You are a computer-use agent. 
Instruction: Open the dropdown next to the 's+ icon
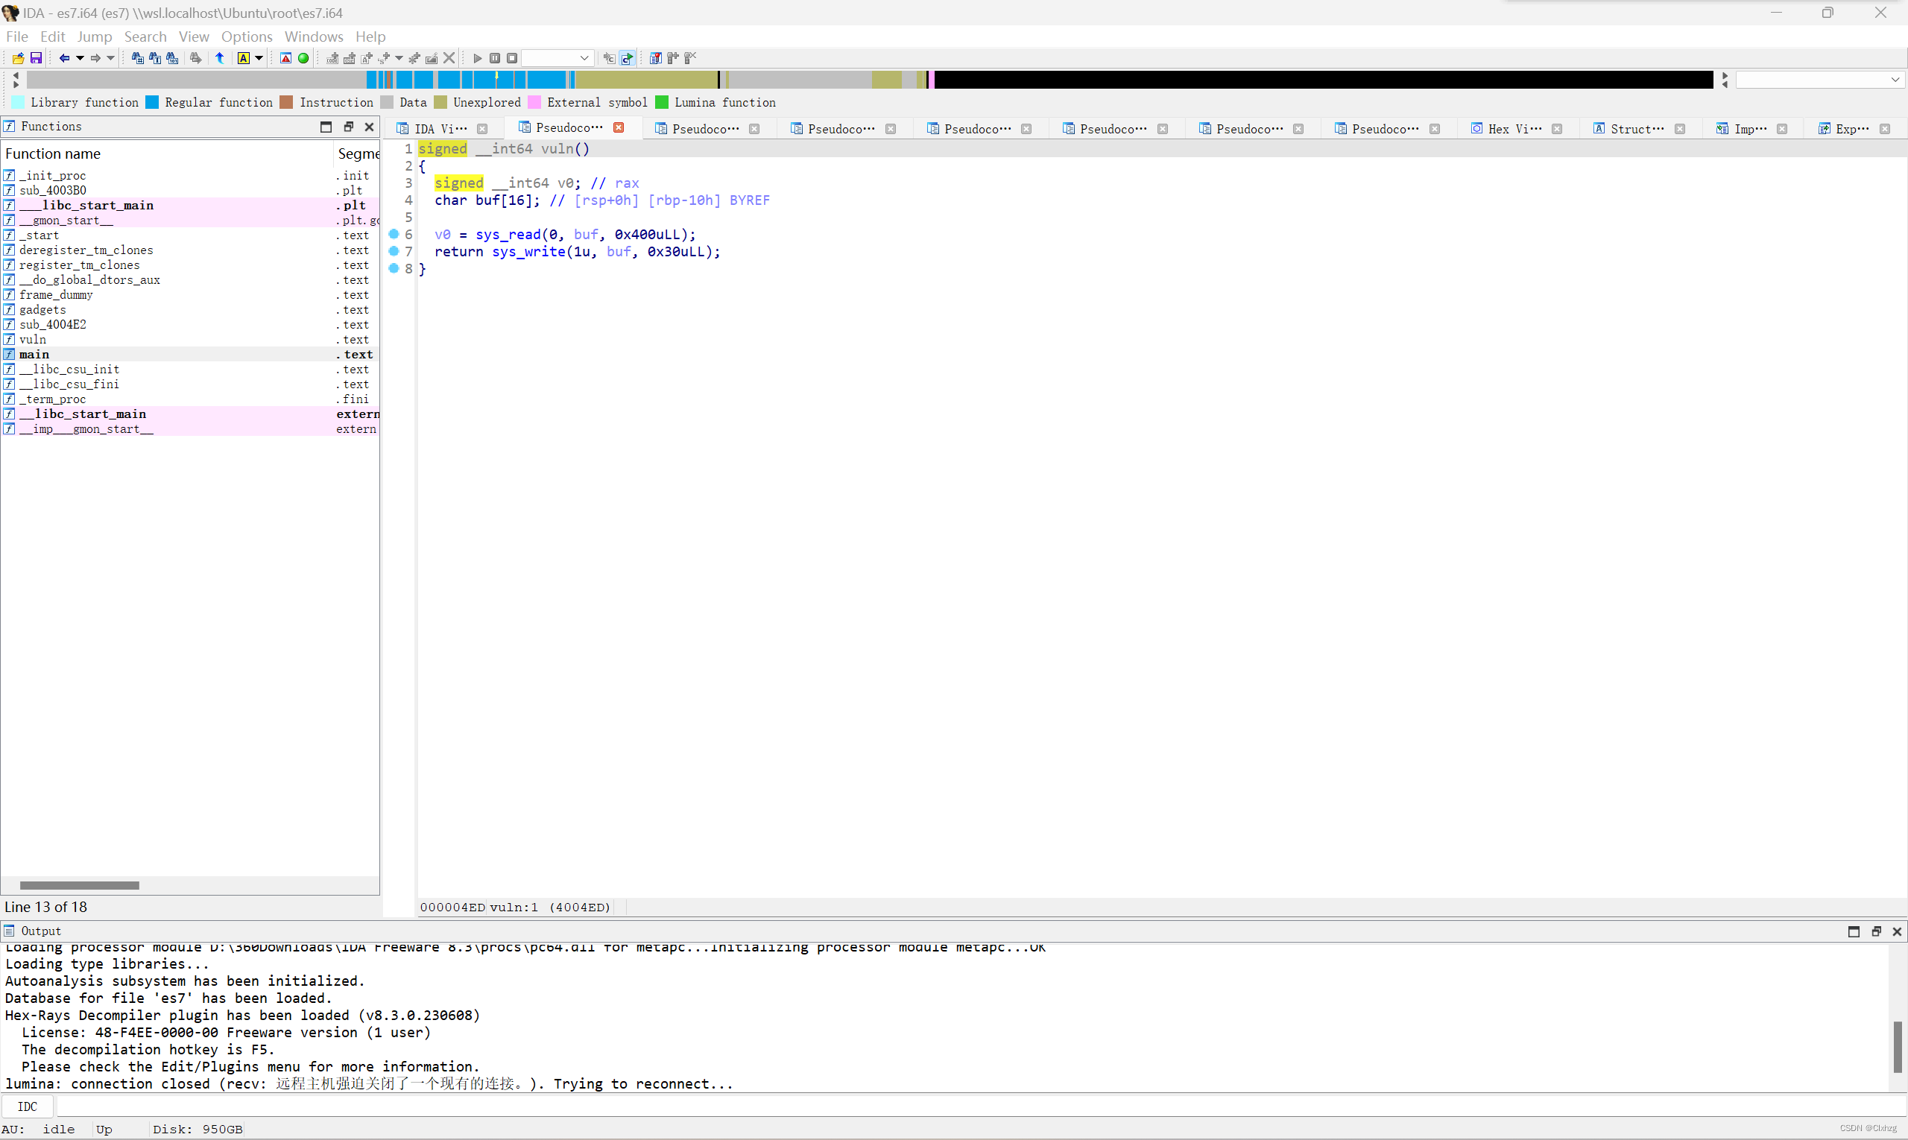coord(399,58)
